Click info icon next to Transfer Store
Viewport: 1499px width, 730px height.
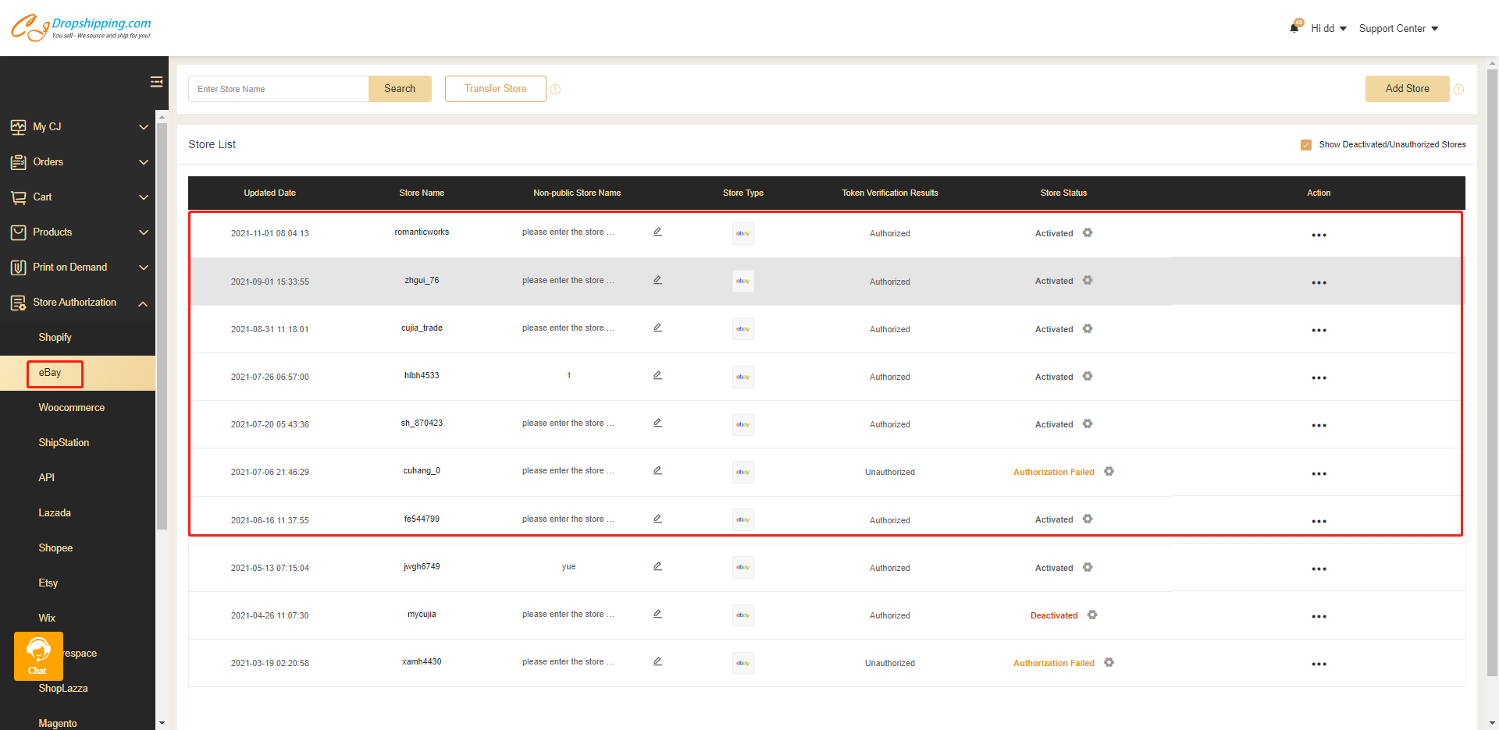pyautogui.click(x=555, y=90)
